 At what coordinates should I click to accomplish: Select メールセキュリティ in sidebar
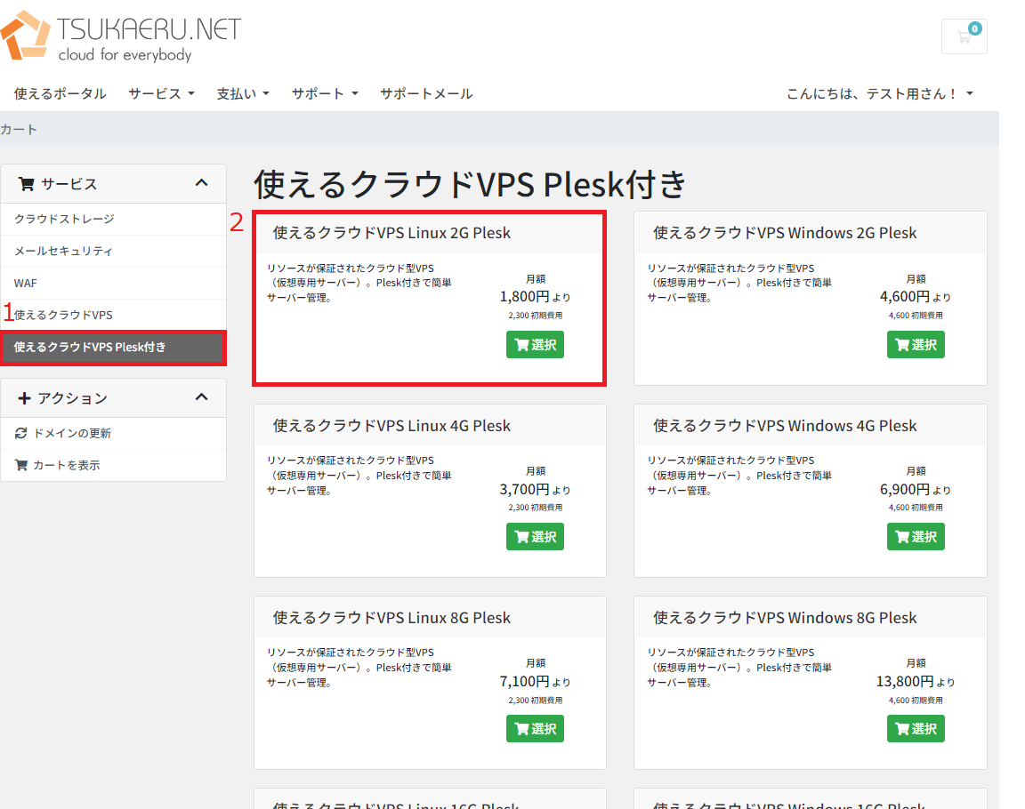coord(114,251)
